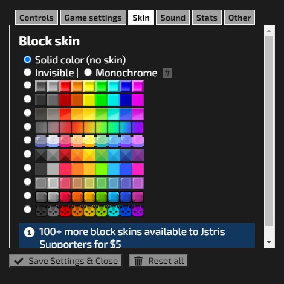The height and width of the screenshot is (284, 284).
Task: Choose the muted outlined square skin radio
Action: coord(27,182)
